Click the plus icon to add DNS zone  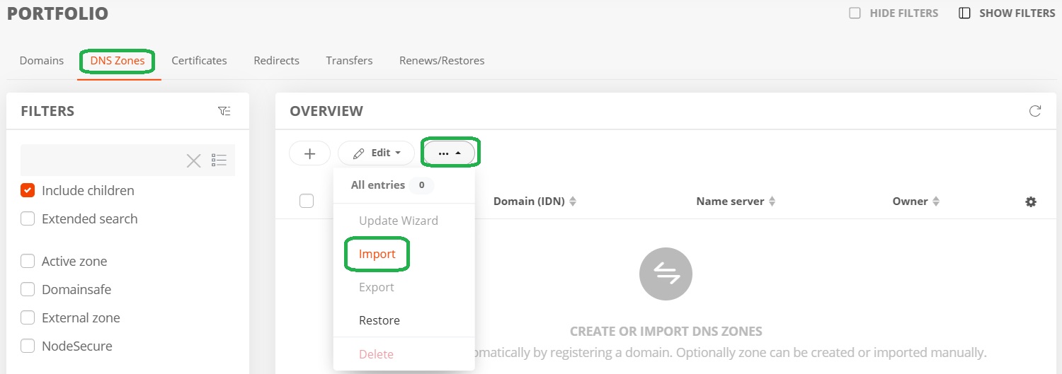tap(309, 153)
